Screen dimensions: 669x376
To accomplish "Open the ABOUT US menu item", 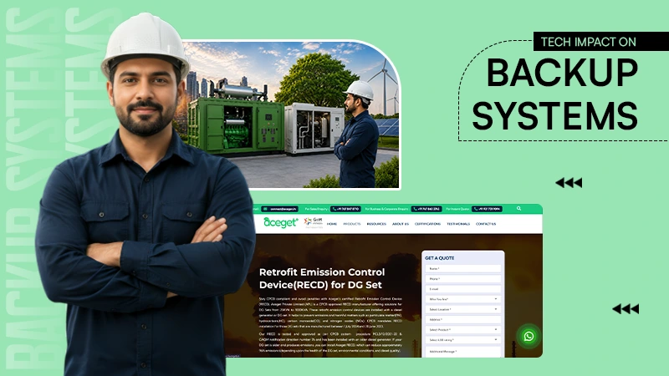I will click(401, 224).
